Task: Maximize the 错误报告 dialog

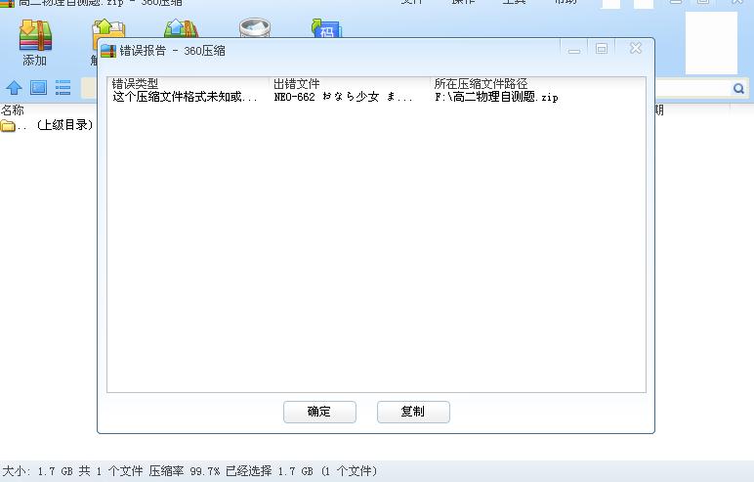Action: 603,48
